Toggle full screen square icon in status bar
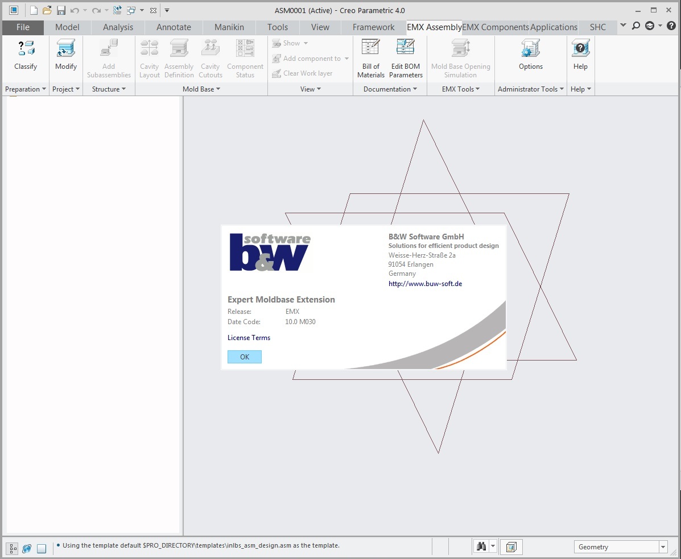This screenshot has height=559, width=681. tap(42, 548)
